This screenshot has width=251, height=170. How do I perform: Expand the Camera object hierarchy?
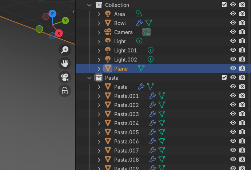coord(99,32)
